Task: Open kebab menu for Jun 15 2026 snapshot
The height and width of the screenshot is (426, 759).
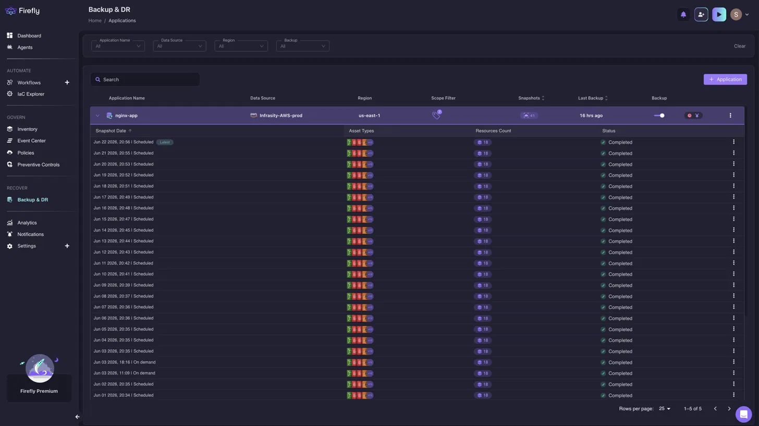Action: (733, 219)
